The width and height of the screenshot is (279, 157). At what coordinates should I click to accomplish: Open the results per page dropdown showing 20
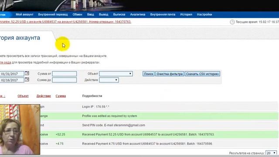pyautogui.click(x=271, y=153)
